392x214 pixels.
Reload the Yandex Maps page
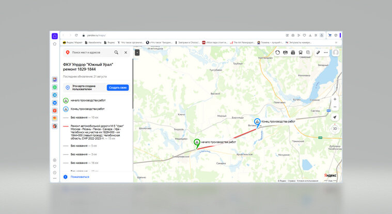[x=76, y=35]
